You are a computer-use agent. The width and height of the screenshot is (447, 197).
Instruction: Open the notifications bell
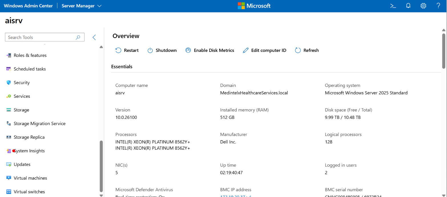point(408,6)
